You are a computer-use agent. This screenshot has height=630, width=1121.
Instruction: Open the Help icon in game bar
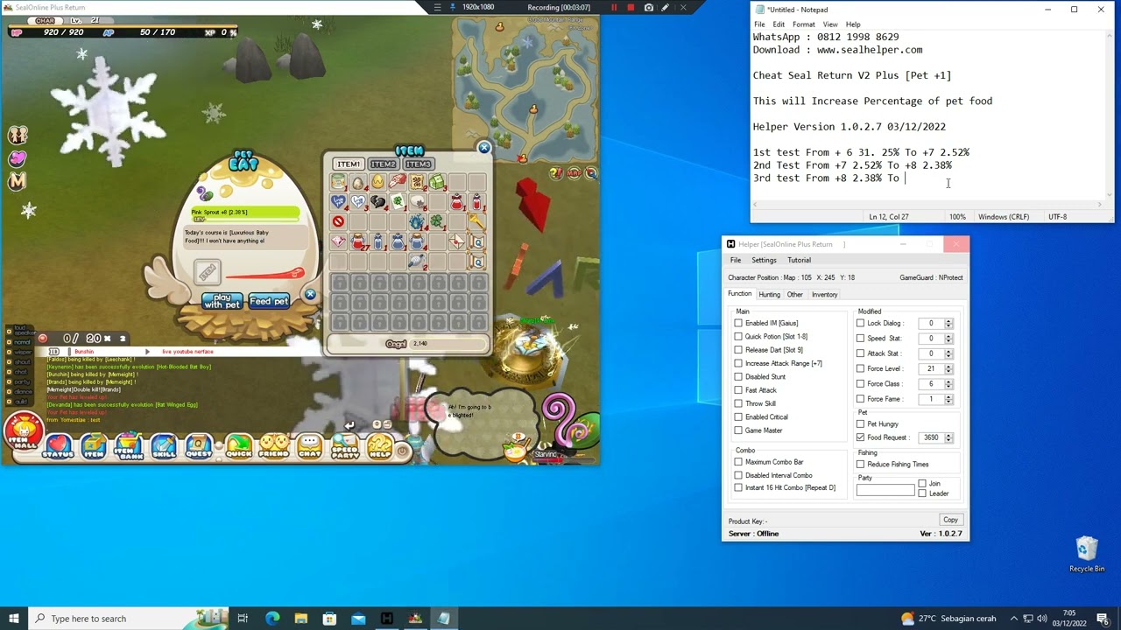(380, 446)
